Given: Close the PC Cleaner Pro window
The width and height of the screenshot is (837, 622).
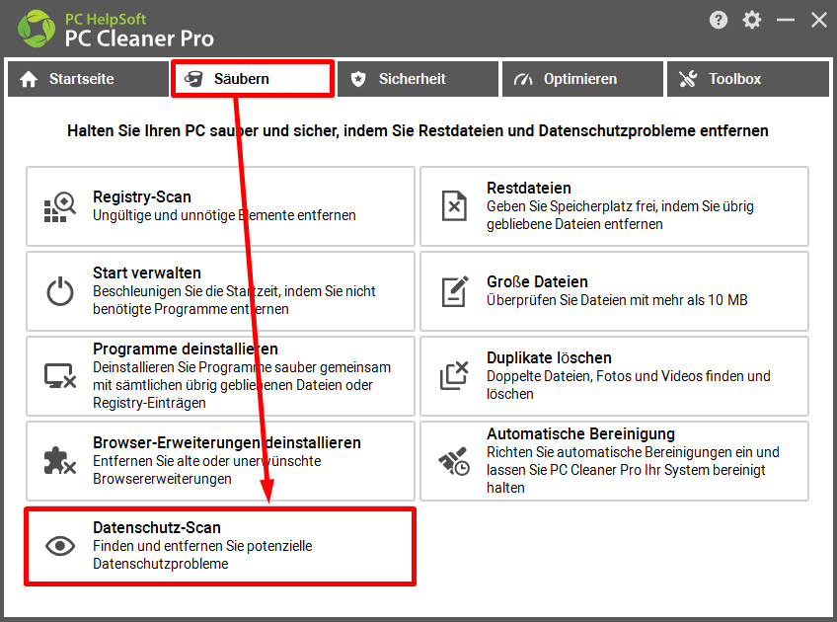Looking at the screenshot, I should pyautogui.click(x=819, y=21).
